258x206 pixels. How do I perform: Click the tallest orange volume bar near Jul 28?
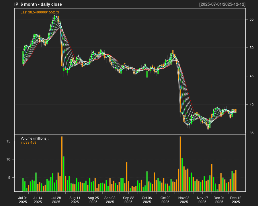point(62,164)
